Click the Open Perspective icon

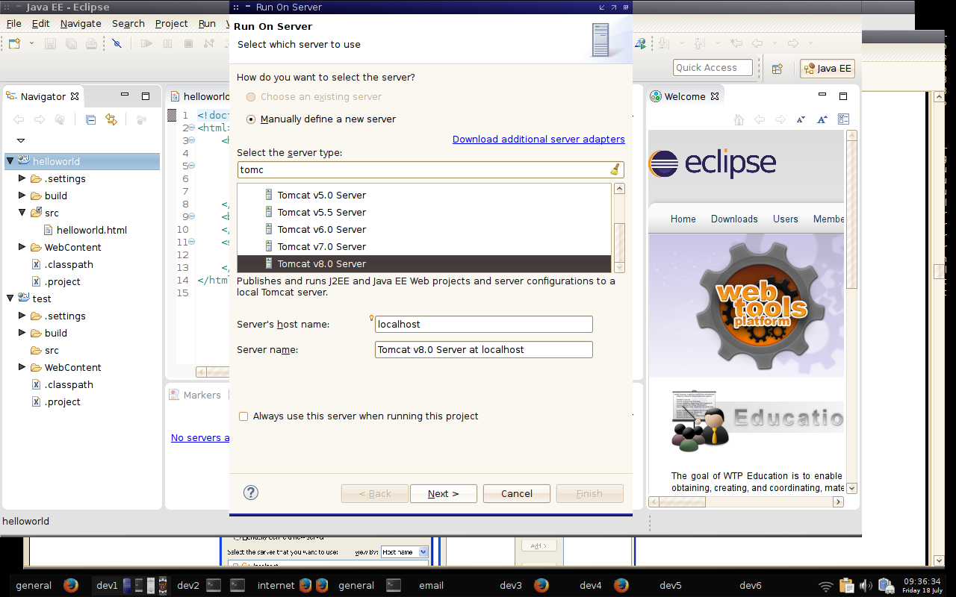777,68
